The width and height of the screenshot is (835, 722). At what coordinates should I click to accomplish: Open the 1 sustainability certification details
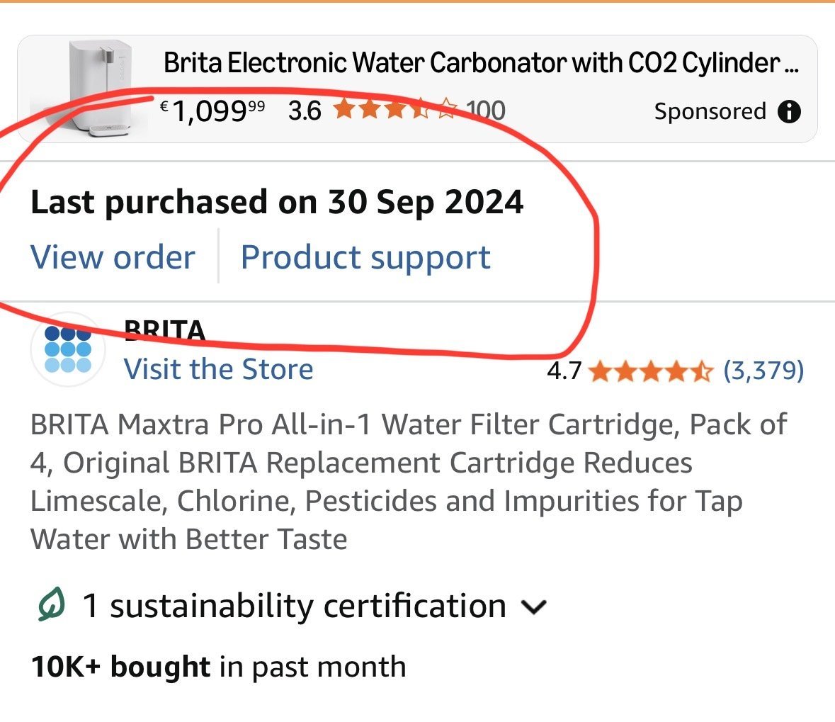[x=294, y=607]
